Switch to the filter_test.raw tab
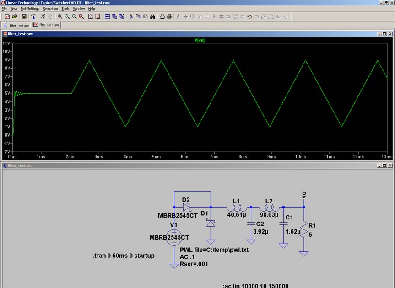Image resolution: width=395 pixels, height=288 pixels. pyautogui.click(x=46, y=25)
